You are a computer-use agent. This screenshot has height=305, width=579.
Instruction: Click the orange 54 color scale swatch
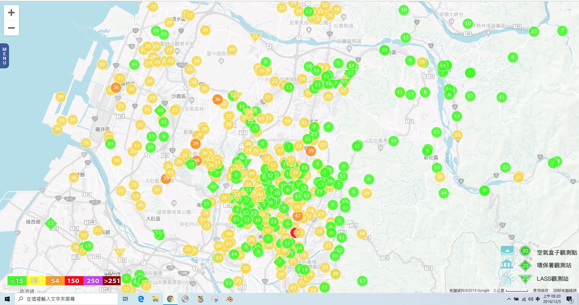(55, 281)
